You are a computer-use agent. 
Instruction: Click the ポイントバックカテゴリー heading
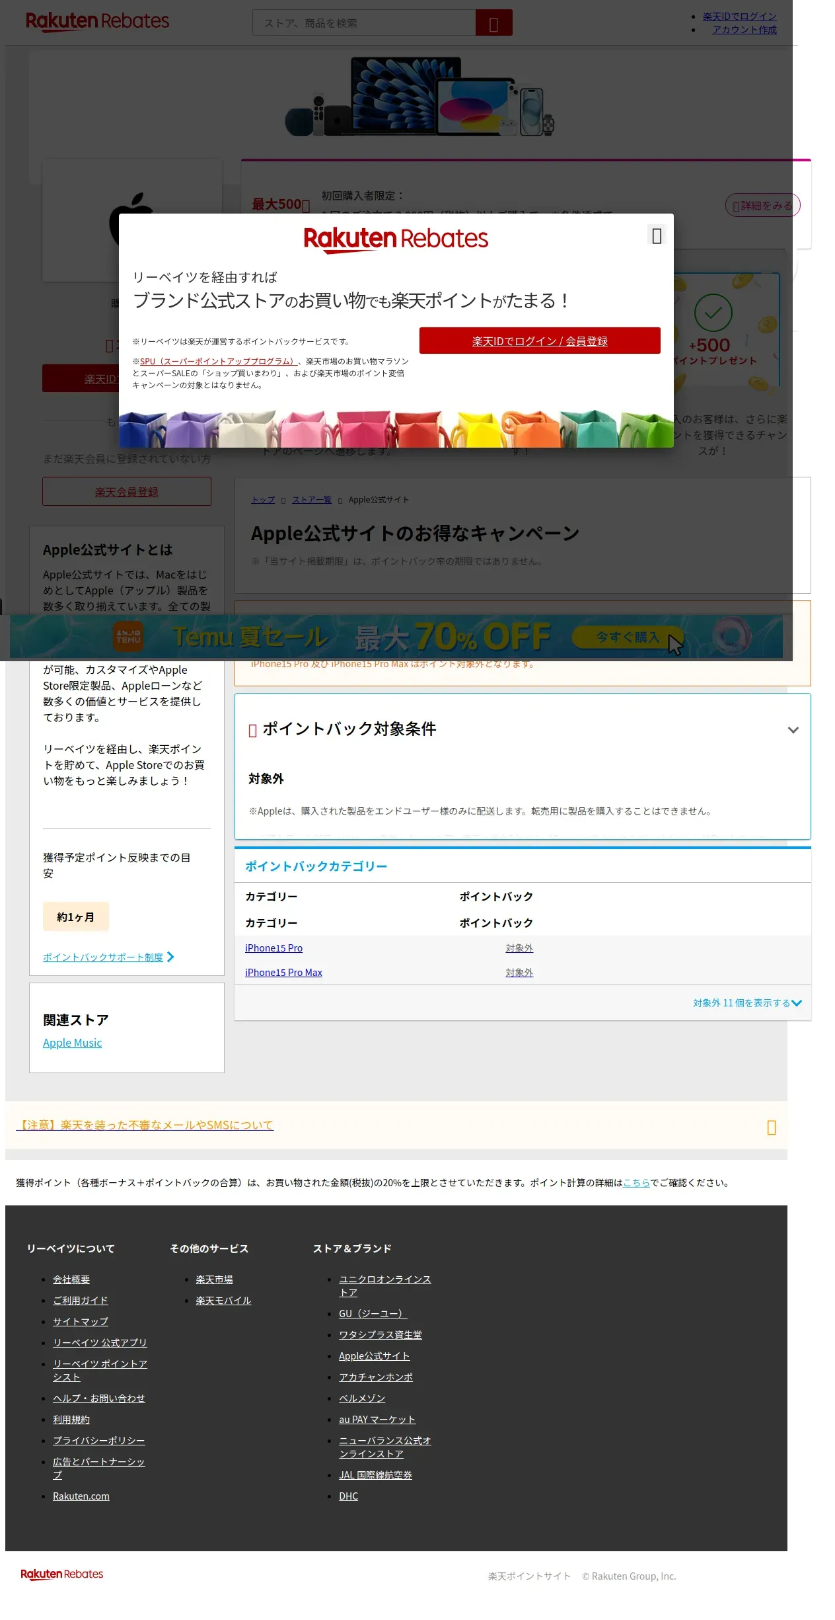click(316, 866)
